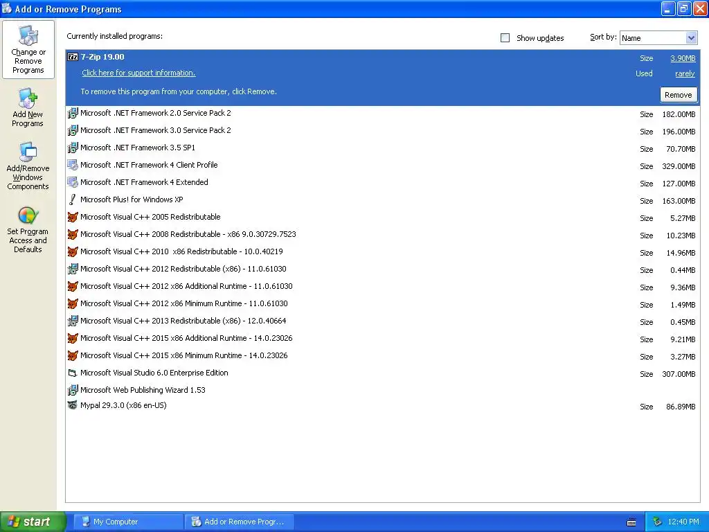
Task: Click the tray keyboard icon
Action: 631,522
